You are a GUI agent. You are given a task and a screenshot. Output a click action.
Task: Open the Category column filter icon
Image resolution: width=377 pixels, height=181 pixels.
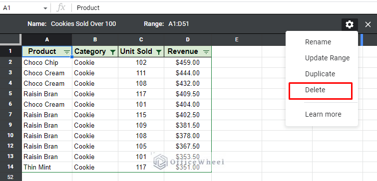point(112,52)
